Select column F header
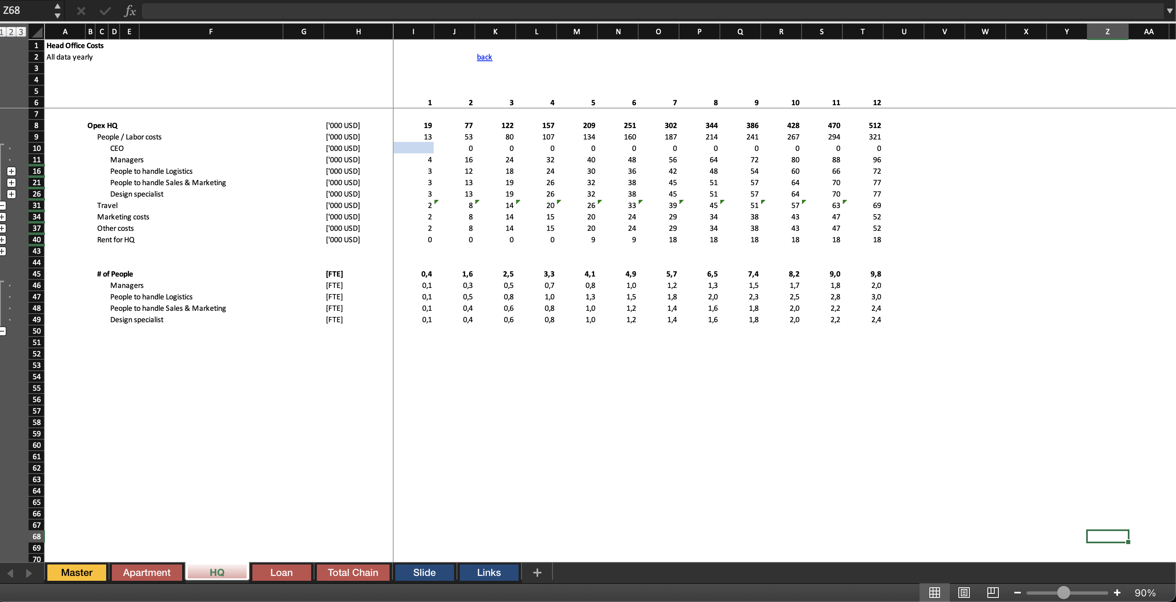 [211, 31]
